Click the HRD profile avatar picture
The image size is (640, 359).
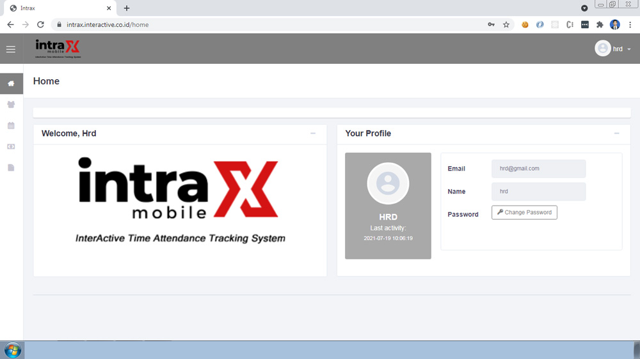click(x=388, y=183)
